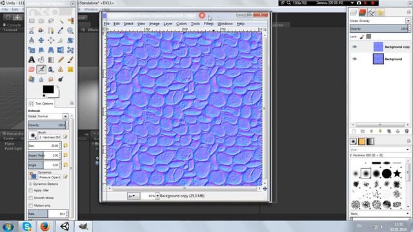
Task: Open Tool Options tab menu arrow
Action: tap(72, 103)
